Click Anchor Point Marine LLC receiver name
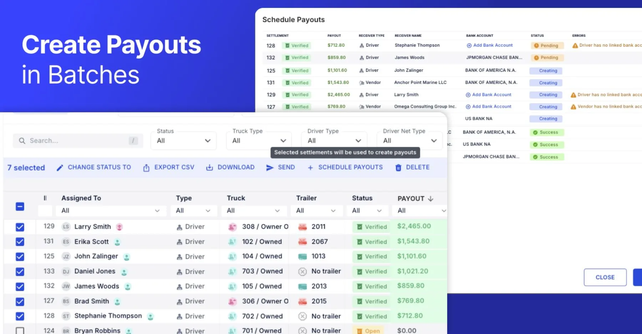This screenshot has height=334, width=642. pos(420,82)
